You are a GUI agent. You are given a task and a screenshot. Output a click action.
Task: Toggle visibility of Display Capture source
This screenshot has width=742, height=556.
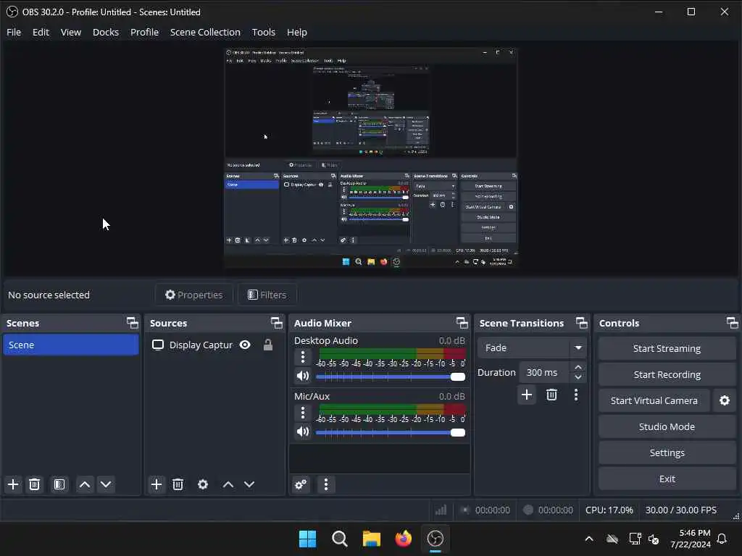coord(245,345)
